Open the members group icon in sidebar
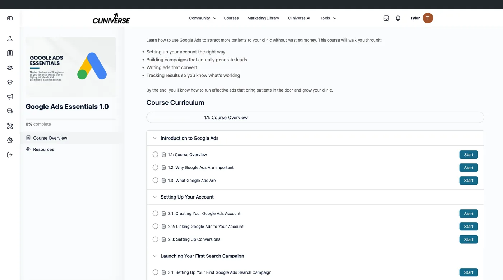The height and width of the screenshot is (280, 503). pos(10,67)
